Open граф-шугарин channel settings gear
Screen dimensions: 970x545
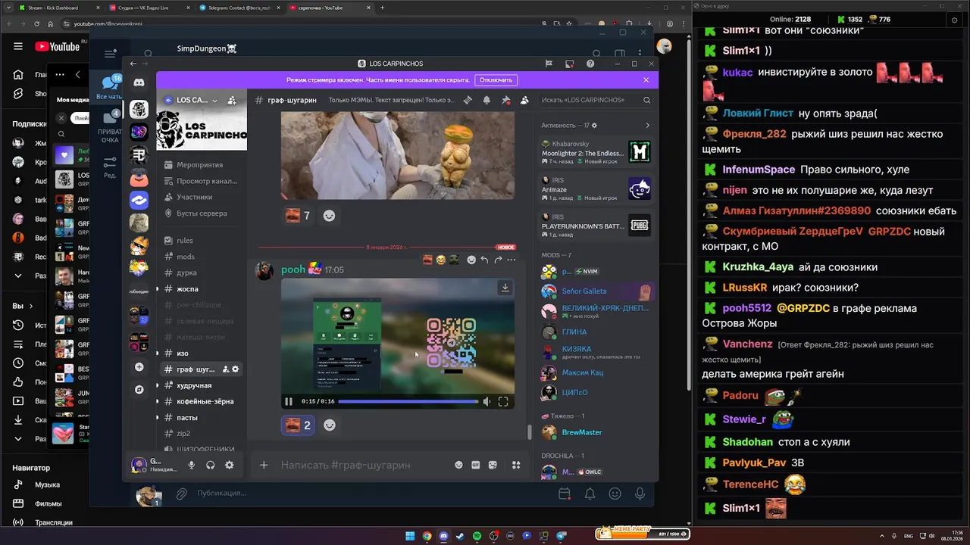pos(236,369)
